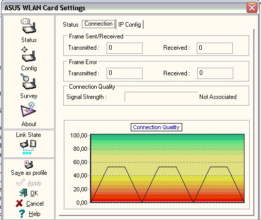
Task: Switch to the Status tab
Action: (x=71, y=25)
